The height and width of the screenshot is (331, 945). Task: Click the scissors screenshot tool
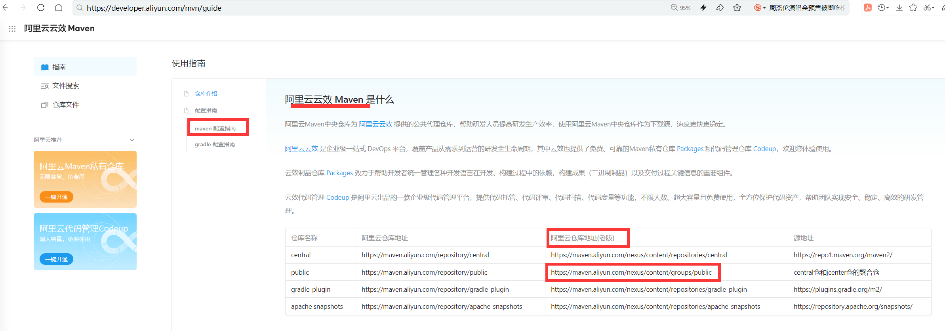[927, 8]
